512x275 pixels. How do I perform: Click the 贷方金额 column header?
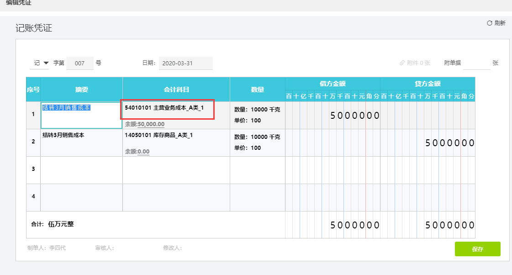[428, 84]
